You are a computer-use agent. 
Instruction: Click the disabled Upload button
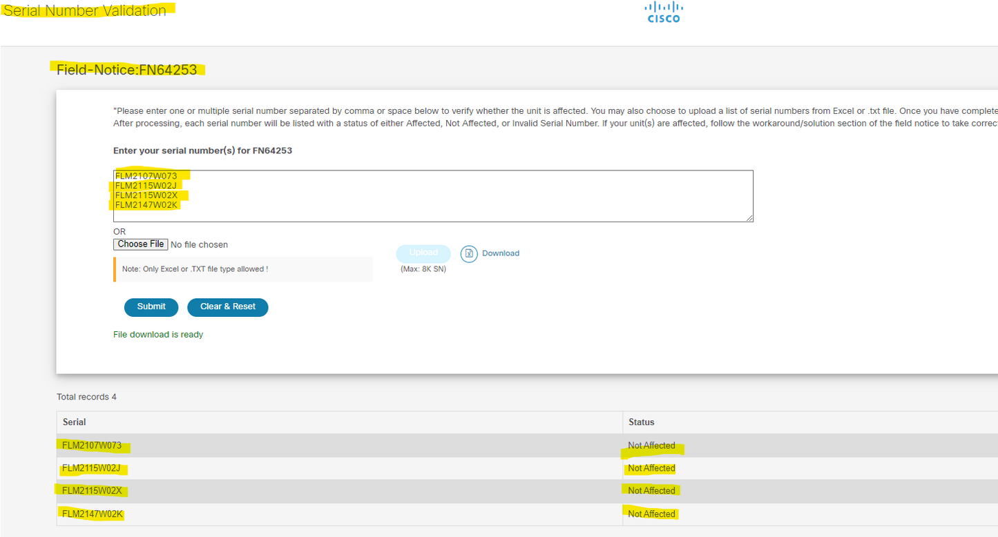tap(423, 253)
